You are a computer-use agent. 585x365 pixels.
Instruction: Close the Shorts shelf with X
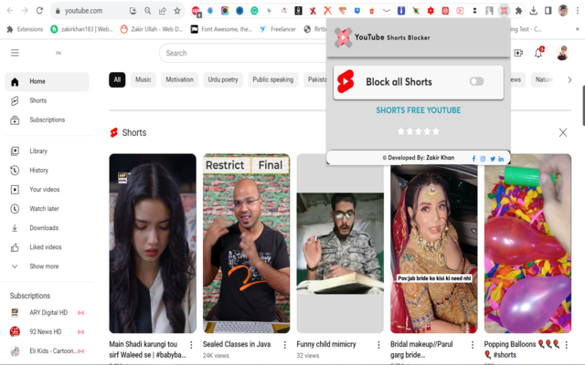click(x=563, y=132)
